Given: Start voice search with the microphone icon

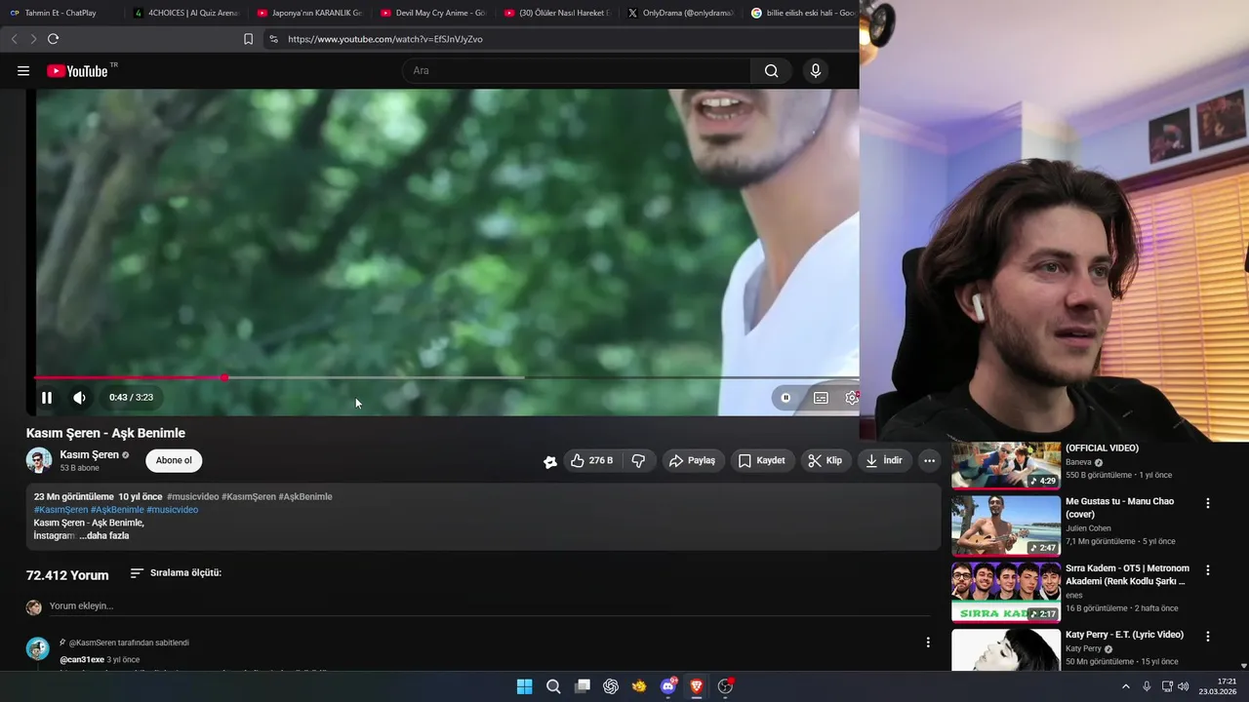Looking at the screenshot, I should pos(816,70).
